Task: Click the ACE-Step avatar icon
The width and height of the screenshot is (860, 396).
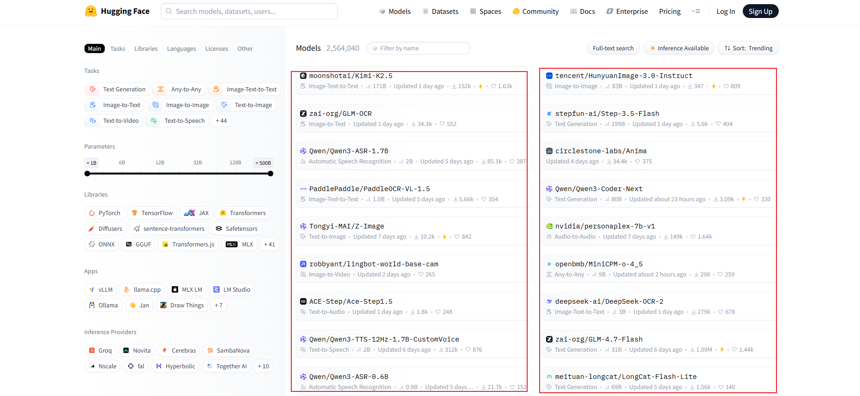Action: click(x=303, y=301)
